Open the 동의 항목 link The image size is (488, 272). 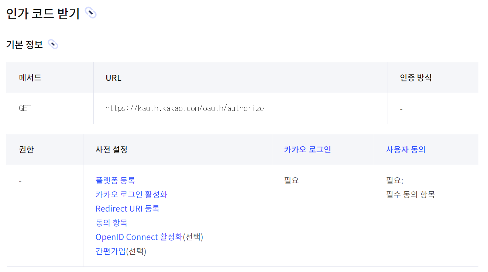click(111, 223)
